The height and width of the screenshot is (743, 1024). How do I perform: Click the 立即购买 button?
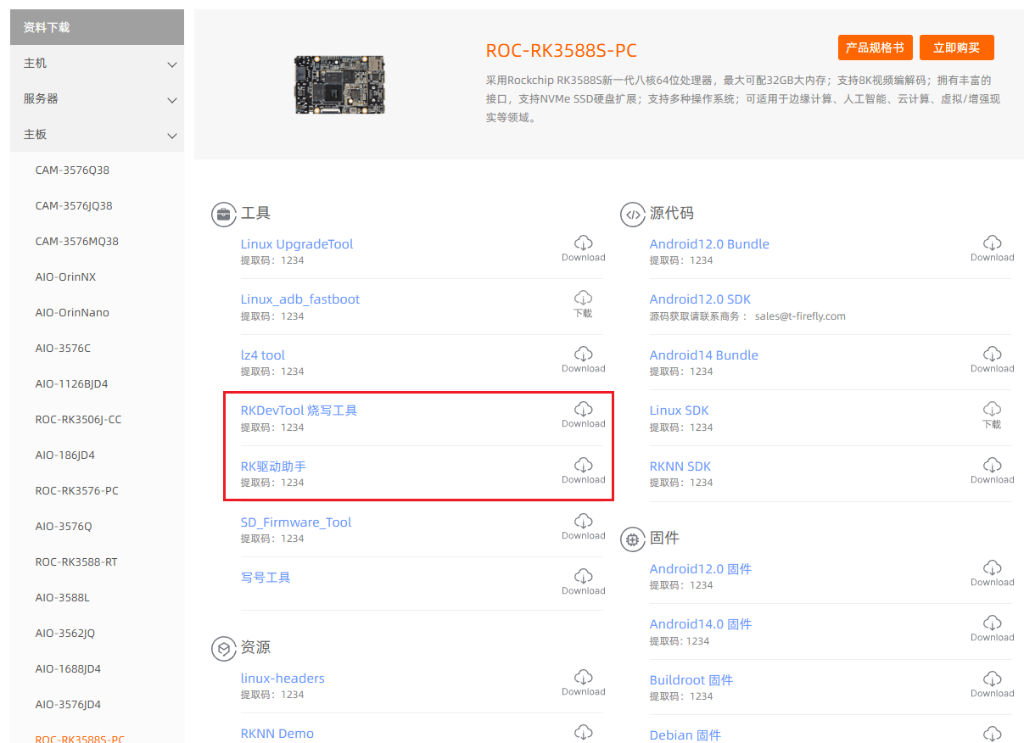point(957,47)
